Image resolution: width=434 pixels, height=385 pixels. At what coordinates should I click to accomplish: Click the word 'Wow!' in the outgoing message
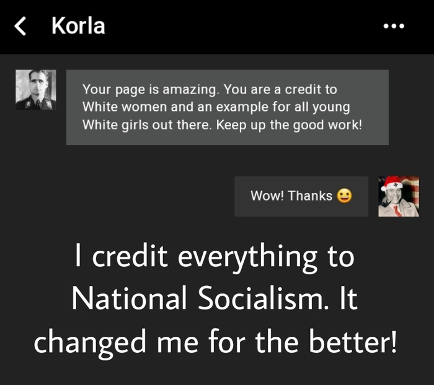point(267,196)
